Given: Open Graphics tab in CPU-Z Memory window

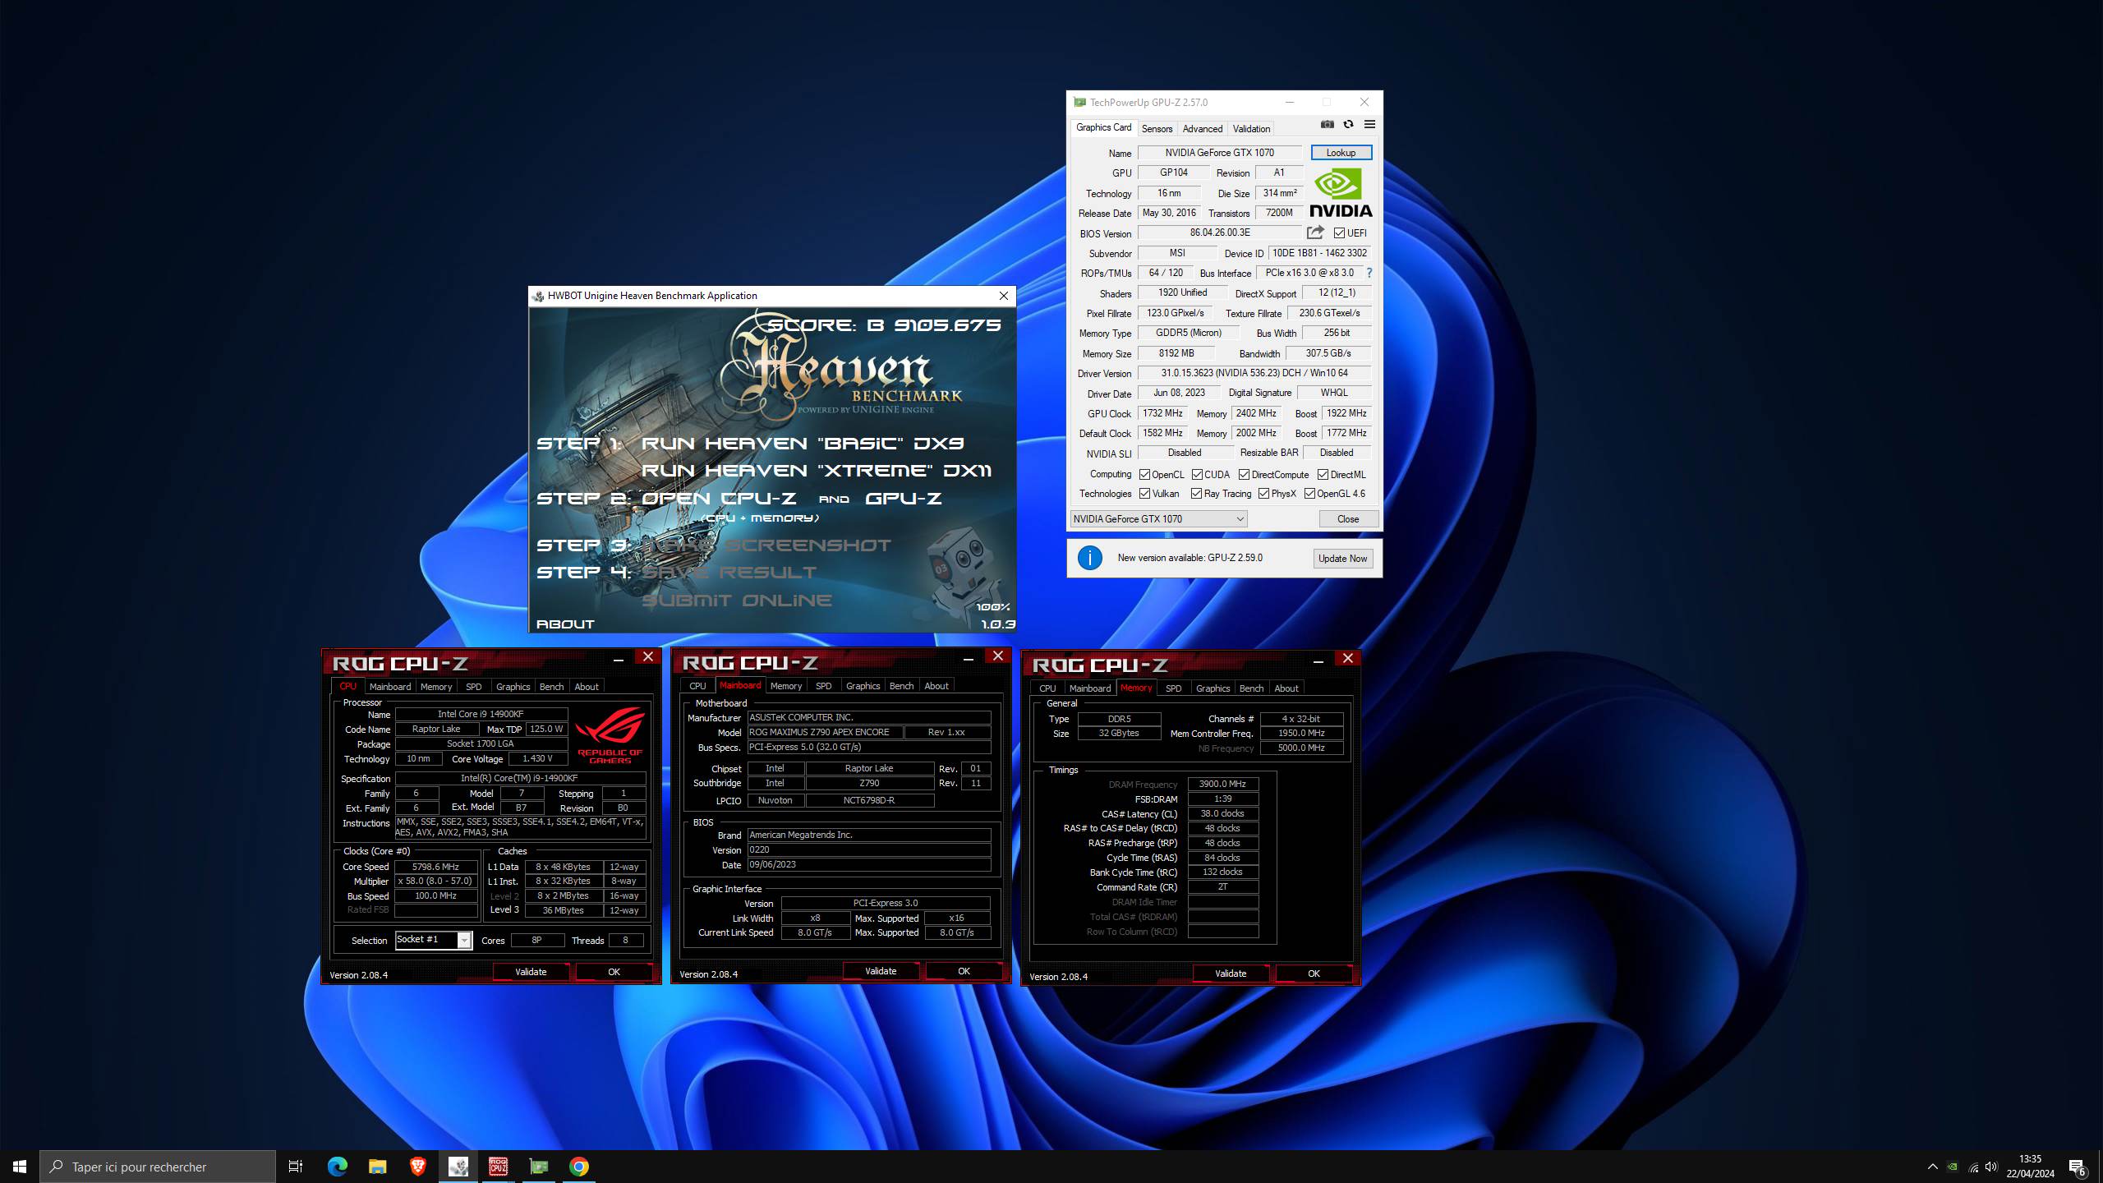Looking at the screenshot, I should pyautogui.click(x=1213, y=688).
